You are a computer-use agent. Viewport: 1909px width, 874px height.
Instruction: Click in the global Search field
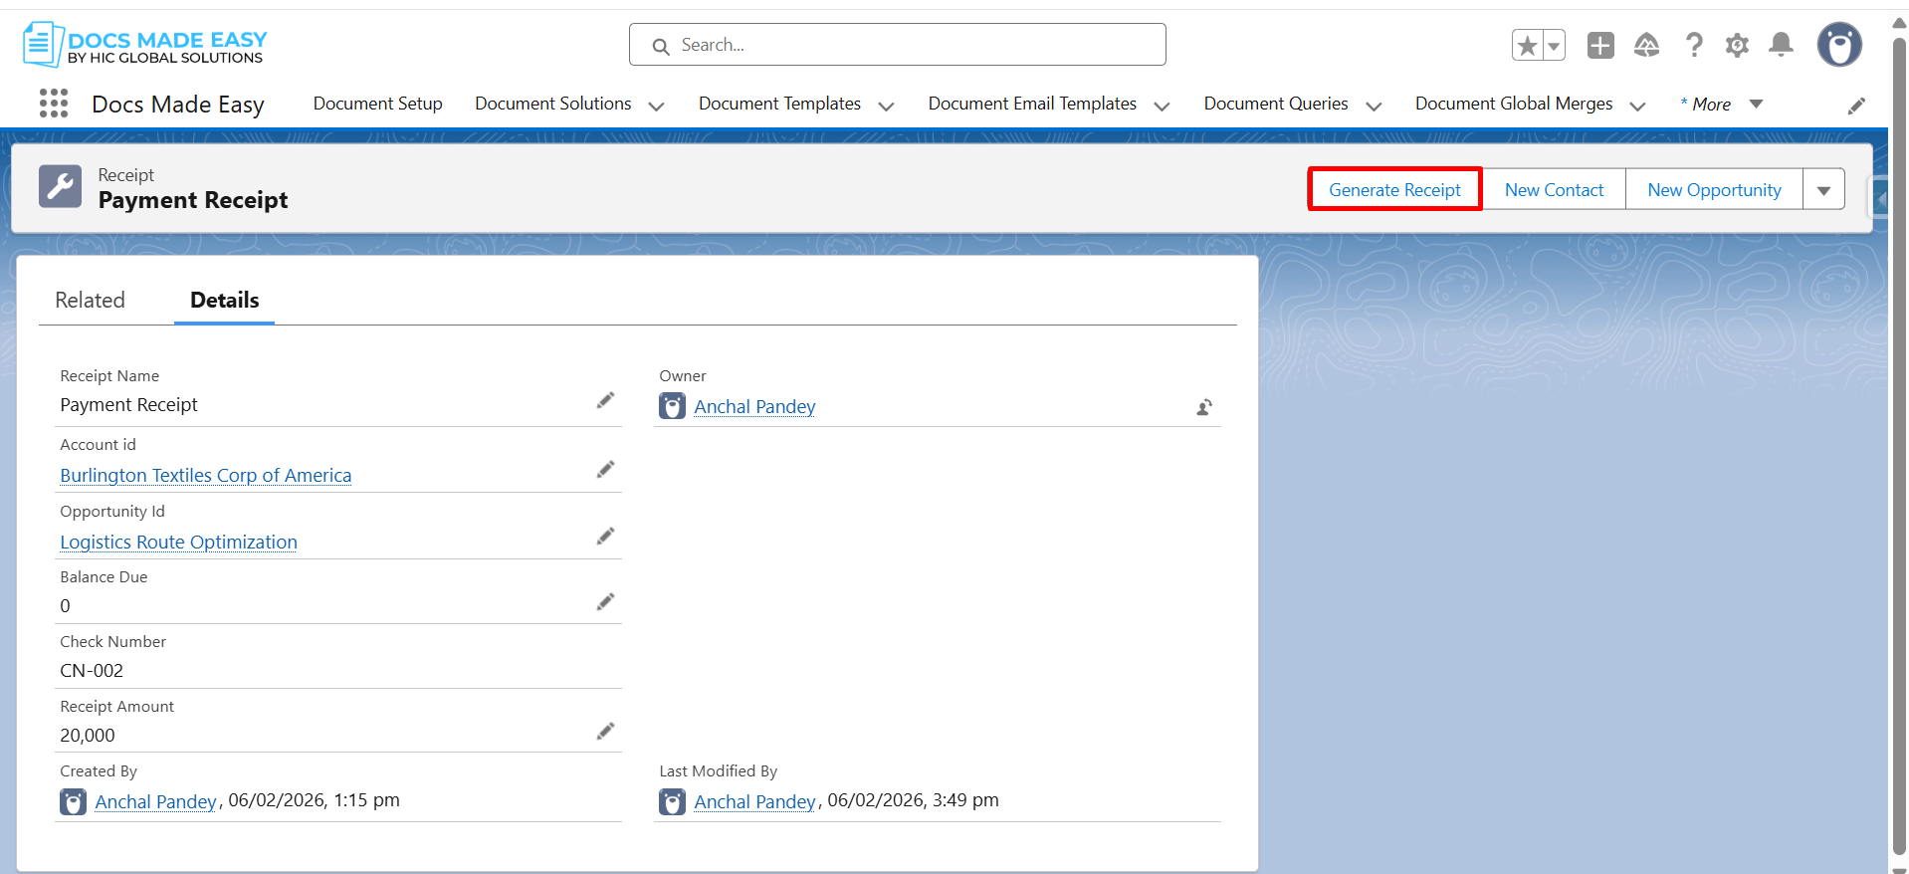896,45
